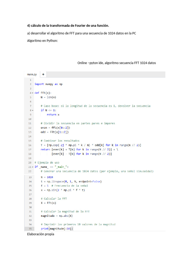Click the comment '# Ejemplo de uso'

(x=47, y=162)
